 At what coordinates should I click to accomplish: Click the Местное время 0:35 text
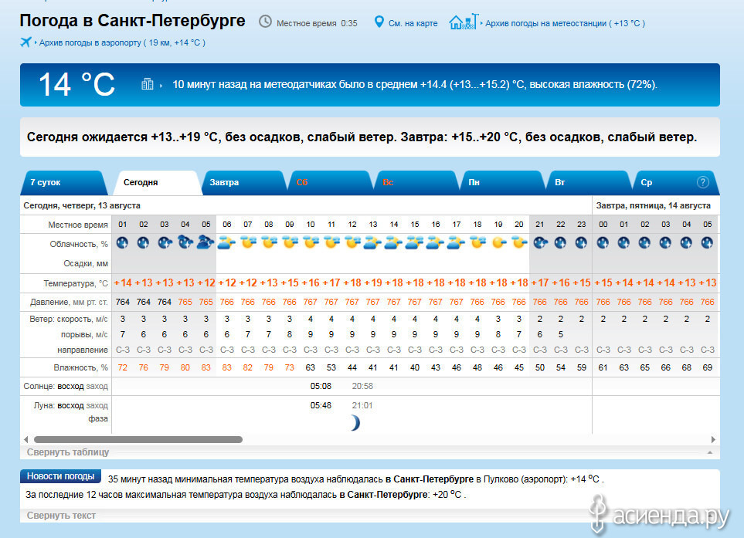tap(317, 23)
